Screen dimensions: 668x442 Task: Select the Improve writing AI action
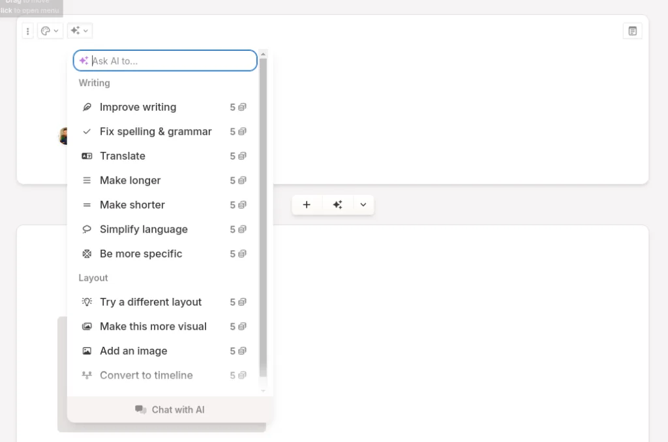coord(138,107)
